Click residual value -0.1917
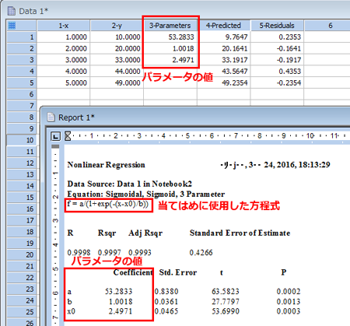The height and width of the screenshot is (326, 350). [x=277, y=60]
